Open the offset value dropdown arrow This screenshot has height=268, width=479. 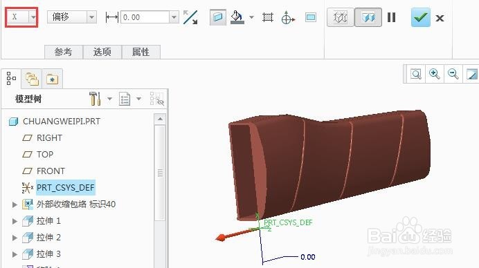pos(174,17)
